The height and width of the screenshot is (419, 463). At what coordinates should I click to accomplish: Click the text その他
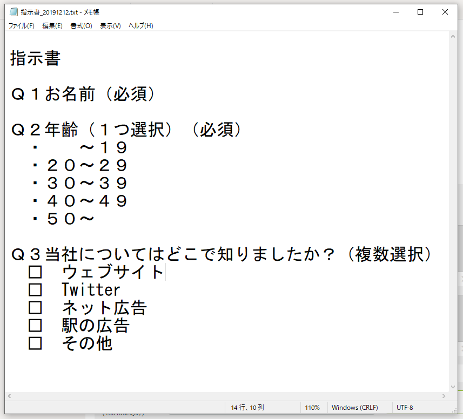(x=88, y=343)
